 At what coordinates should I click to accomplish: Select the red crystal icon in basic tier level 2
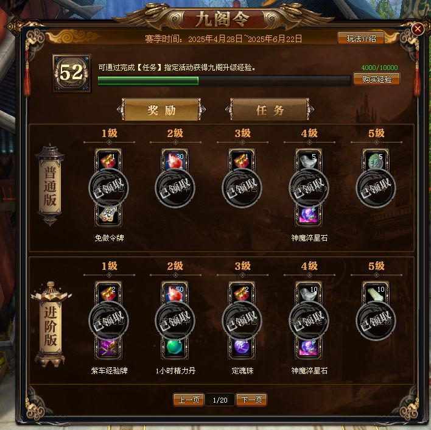coord(175,160)
